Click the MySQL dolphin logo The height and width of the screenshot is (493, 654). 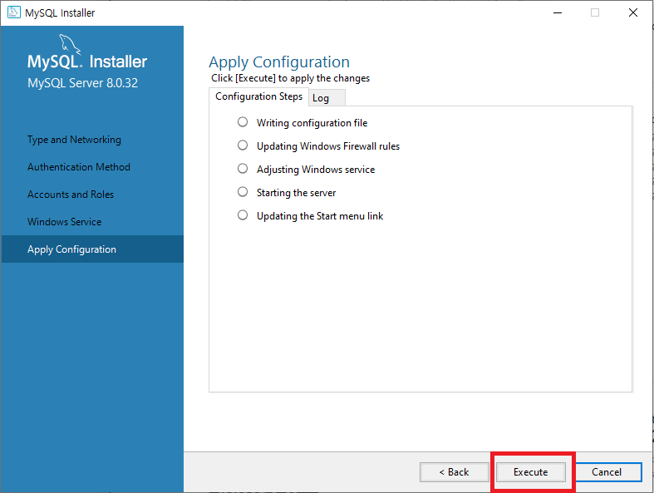coord(69,44)
